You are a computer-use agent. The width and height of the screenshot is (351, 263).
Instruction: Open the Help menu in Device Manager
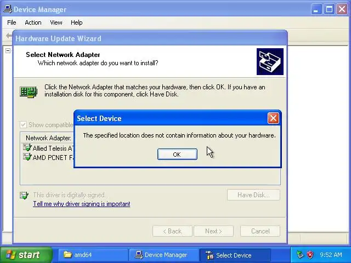pyautogui.click(x=77, y=22)
